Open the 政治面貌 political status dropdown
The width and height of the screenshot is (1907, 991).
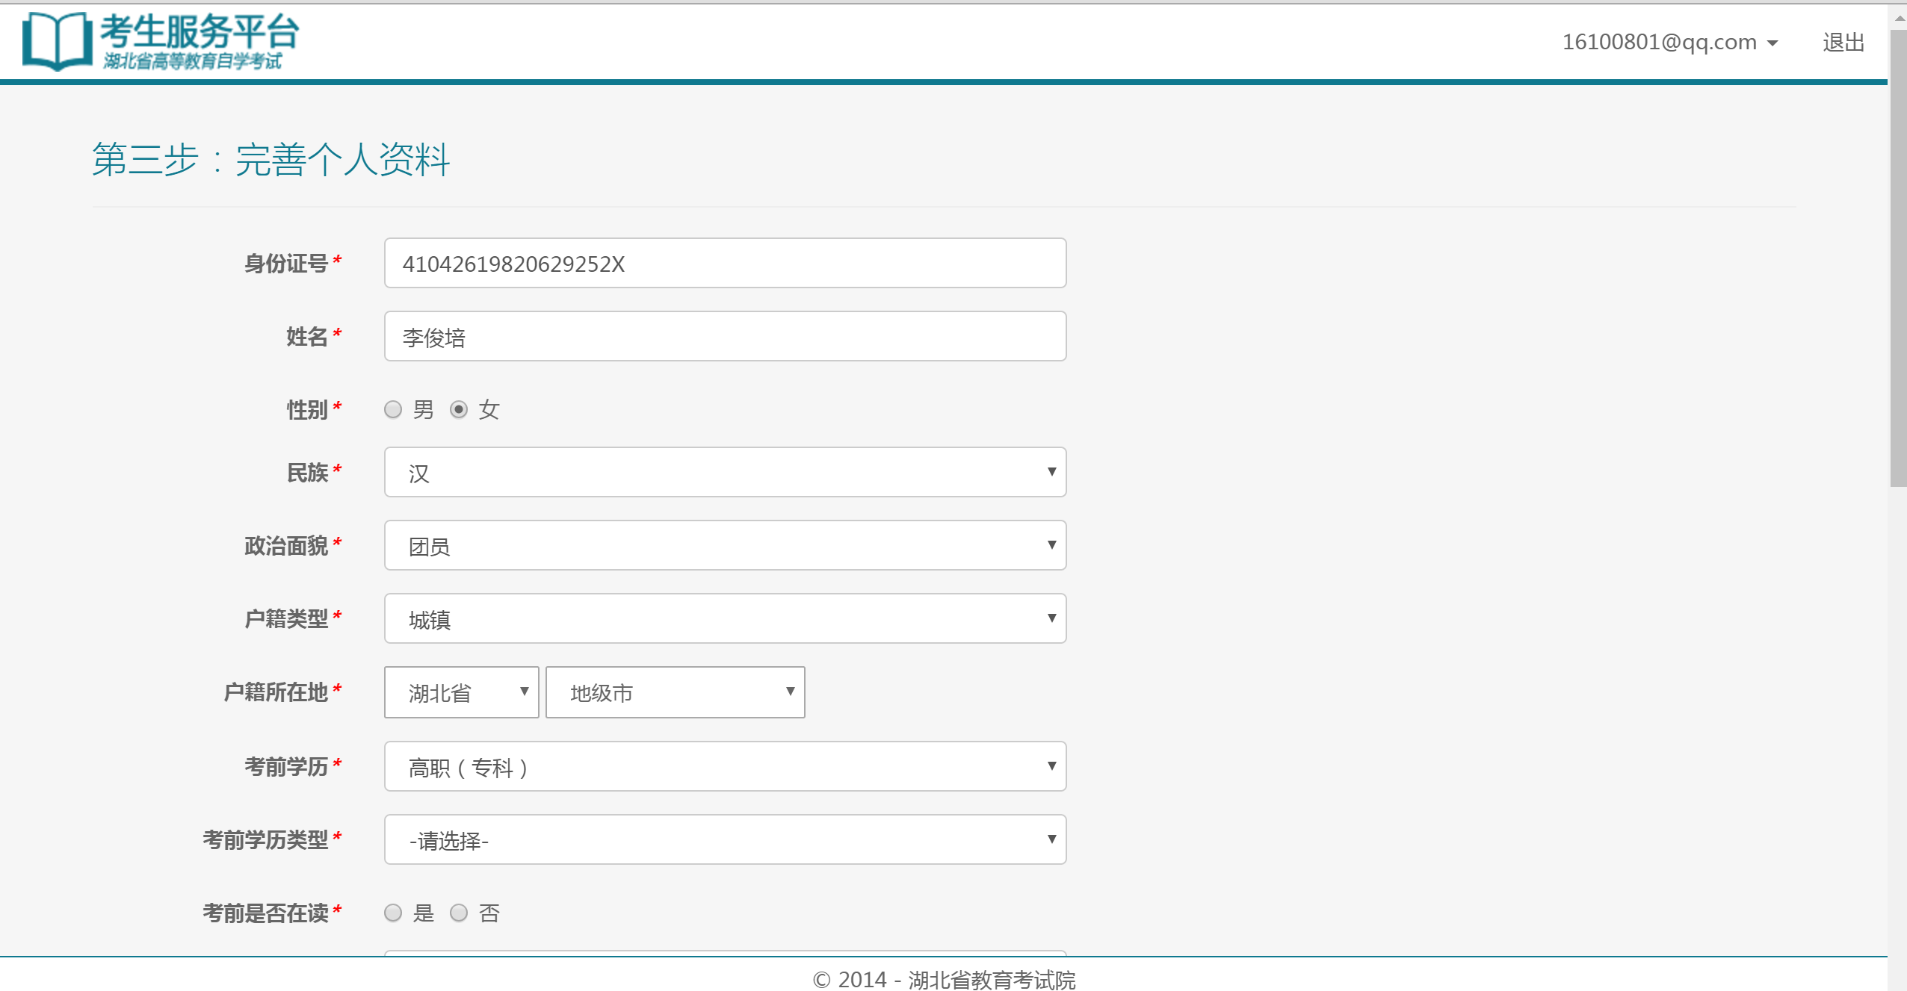[x=724, y=546]
